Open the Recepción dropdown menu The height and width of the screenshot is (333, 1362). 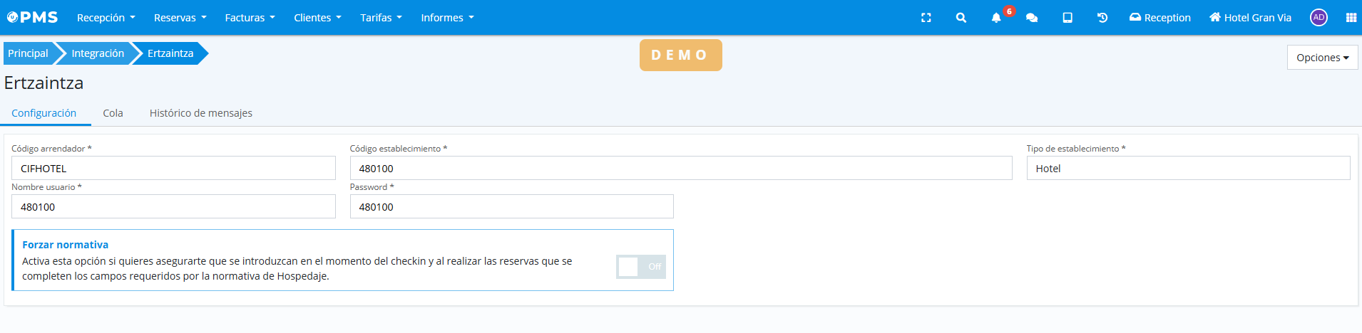(x=106, y=18)
